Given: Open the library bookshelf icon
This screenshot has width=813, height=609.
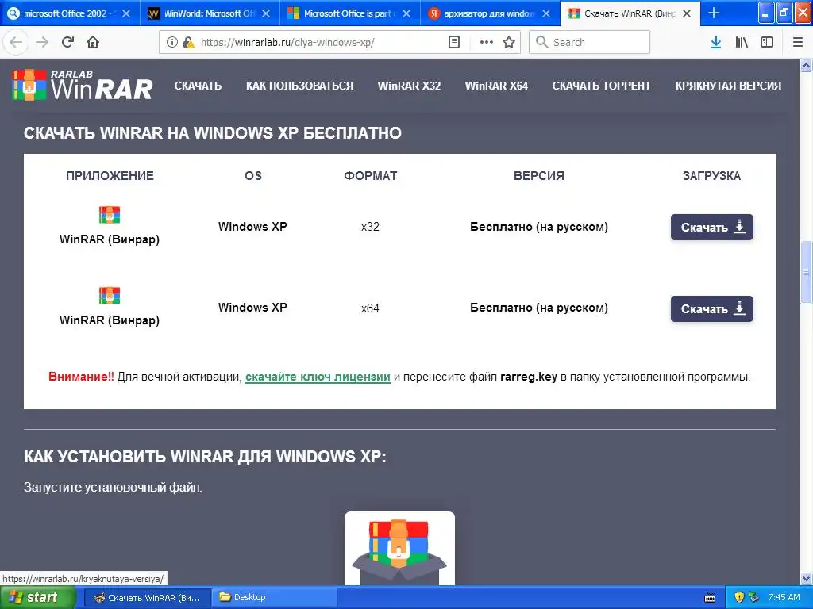Looking at the screenshot, I should coord(742,42).
